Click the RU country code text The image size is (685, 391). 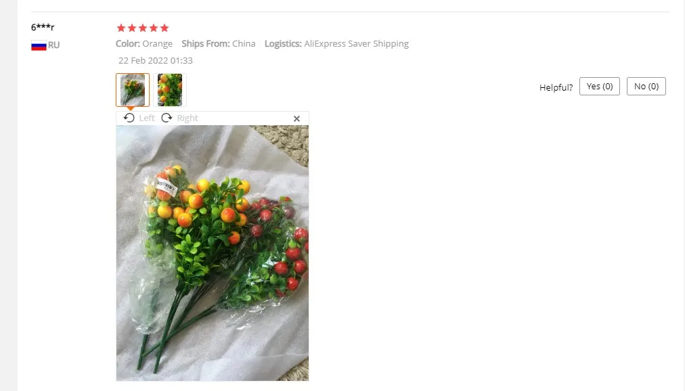53,45
